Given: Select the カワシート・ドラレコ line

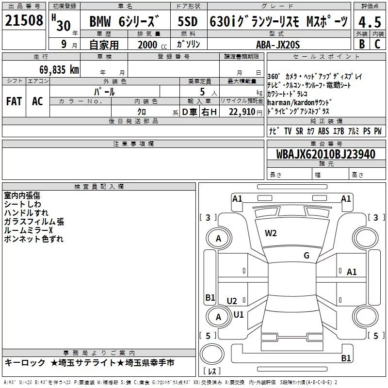Looking at the screenshot, I should [287, 94].
